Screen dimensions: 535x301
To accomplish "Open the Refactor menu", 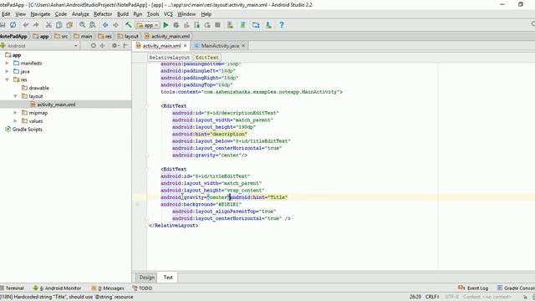I will pos(103,14).
